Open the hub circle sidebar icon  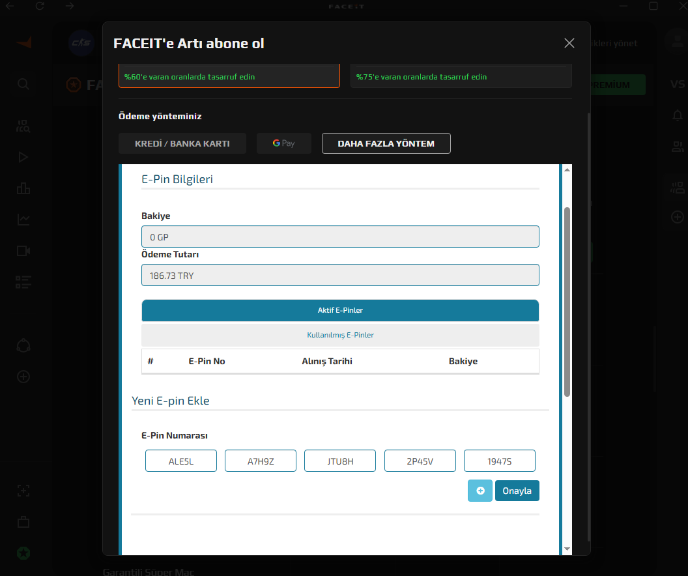click(23, 346)
